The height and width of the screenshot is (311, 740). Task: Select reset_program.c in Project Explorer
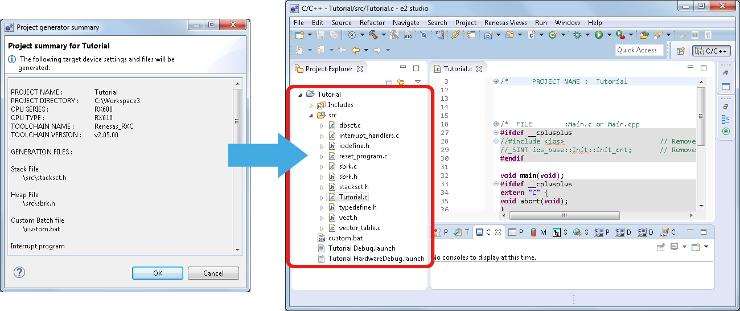pos(363,156)
